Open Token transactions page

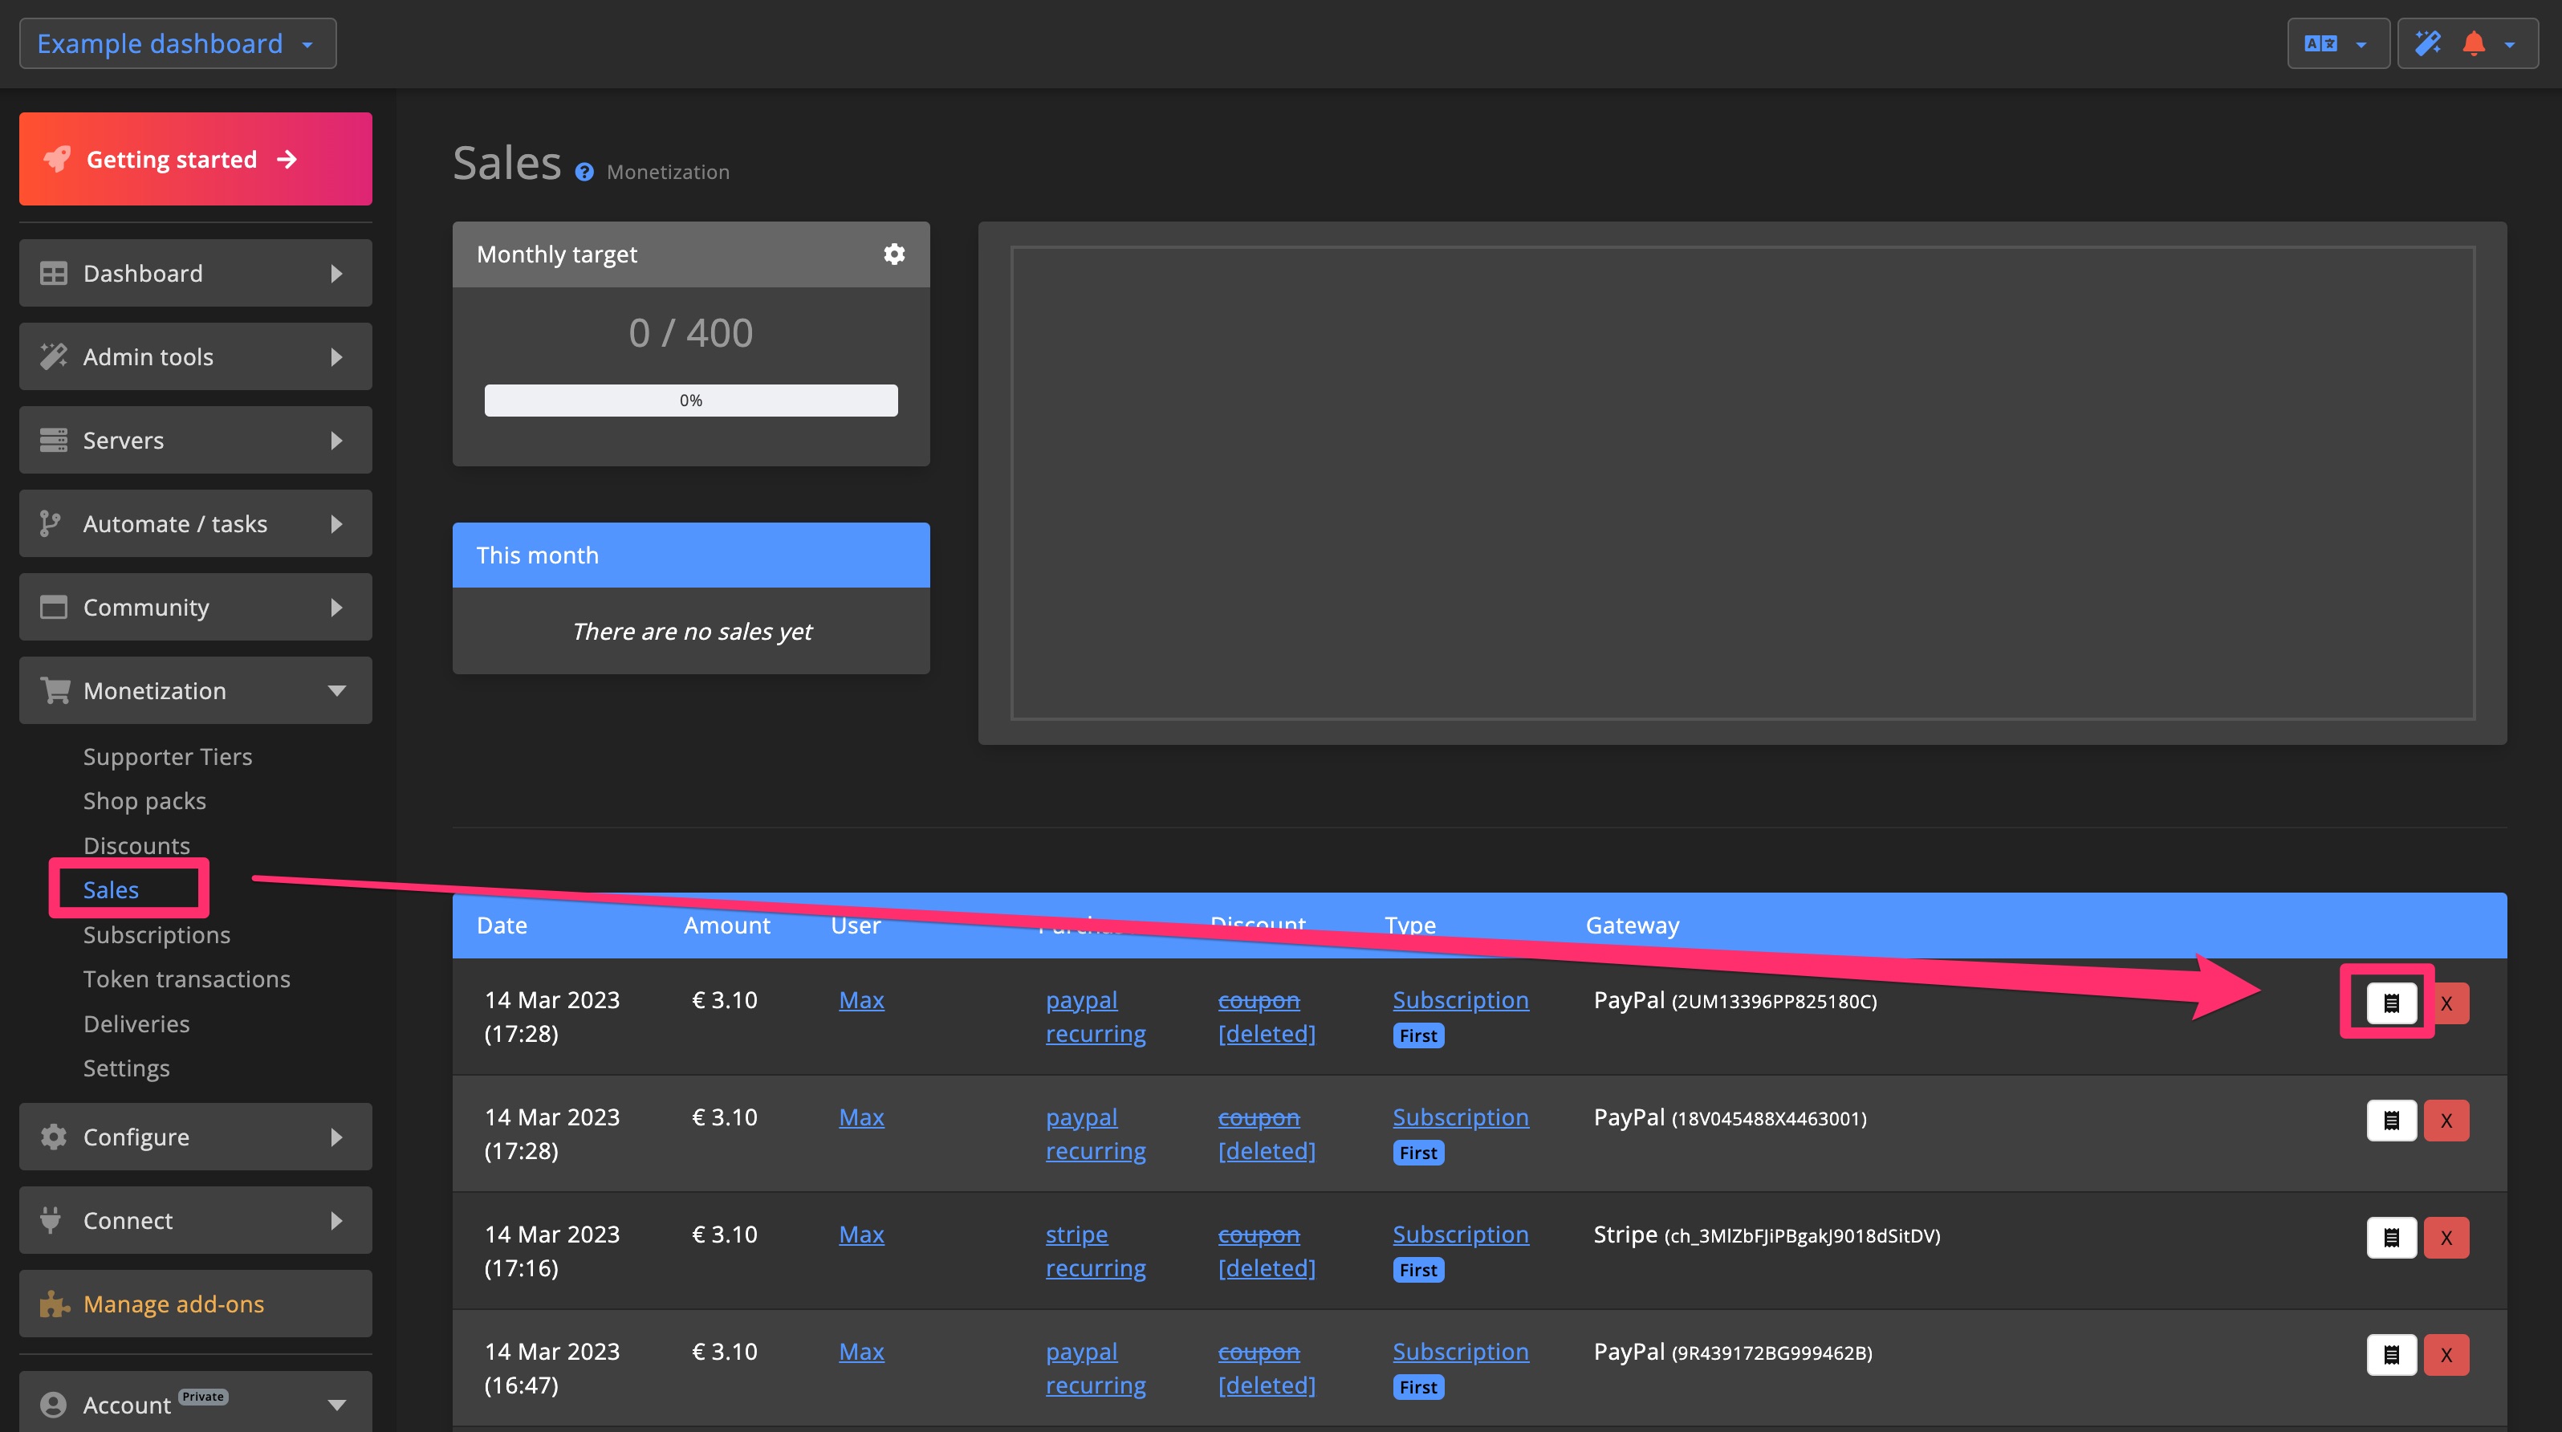[x=187, y=978]
